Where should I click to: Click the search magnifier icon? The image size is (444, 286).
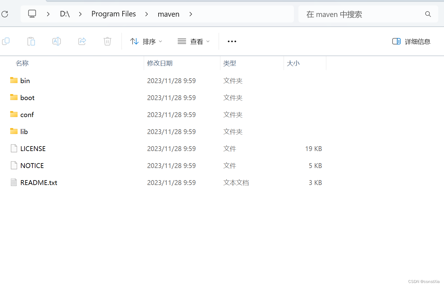pos(428,14)
